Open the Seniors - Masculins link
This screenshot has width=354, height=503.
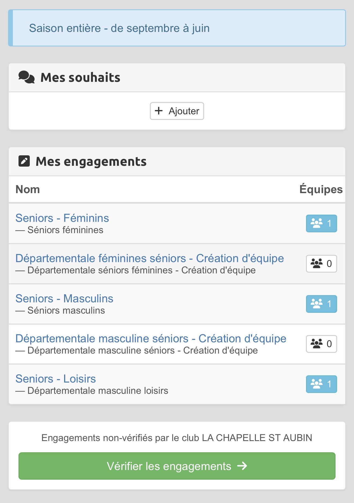pos(64,299)
